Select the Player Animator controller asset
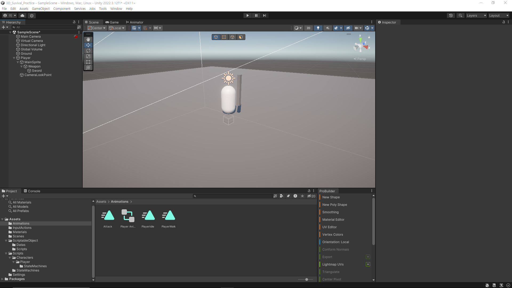Viewport: 512px width, 288px height. (128, 219)
